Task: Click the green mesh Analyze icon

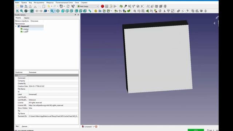Action: pos(121,7)
